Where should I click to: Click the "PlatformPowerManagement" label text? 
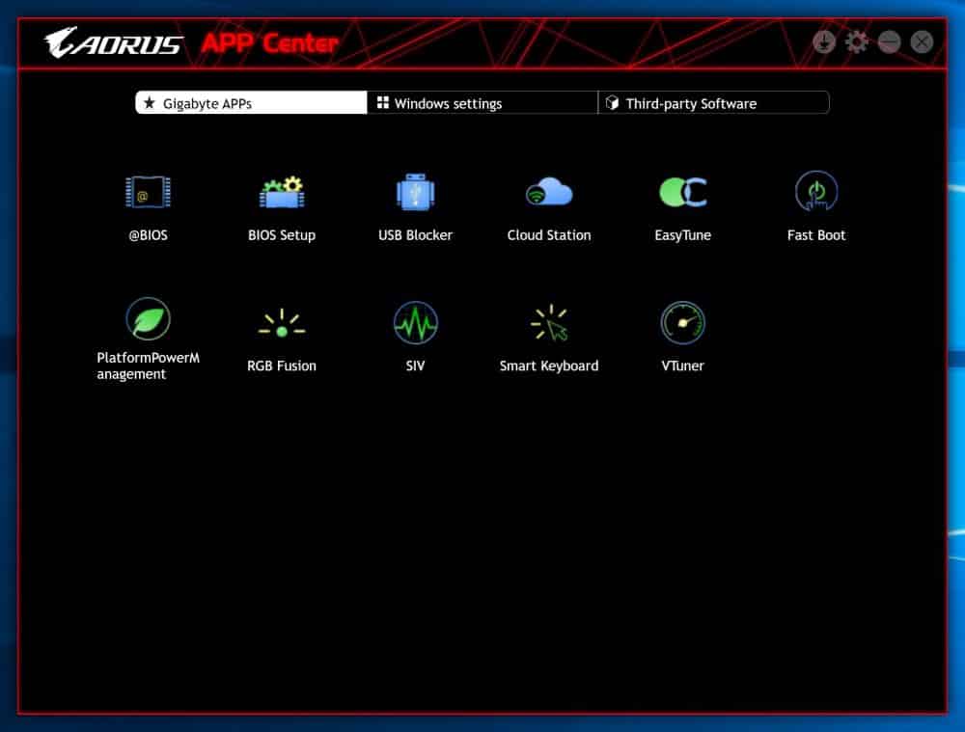coord(148,366)
